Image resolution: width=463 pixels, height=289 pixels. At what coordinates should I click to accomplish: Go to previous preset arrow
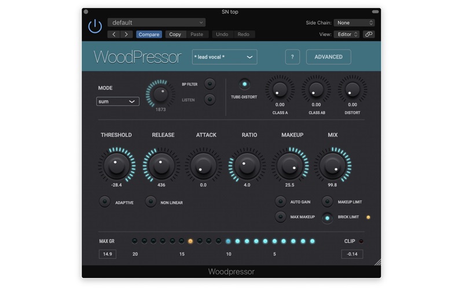click(x=113, y=34)
